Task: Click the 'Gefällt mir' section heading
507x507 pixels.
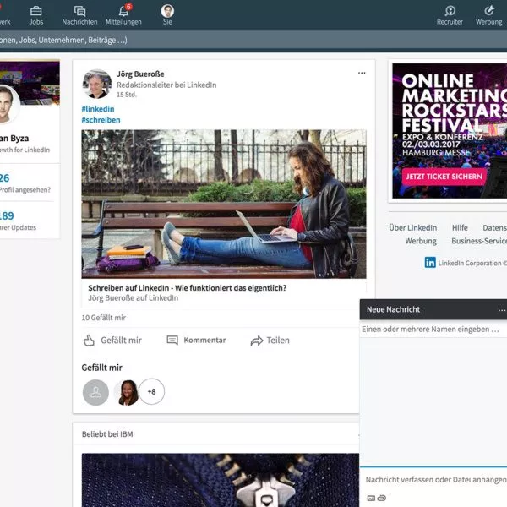Action: coord(102,368)
